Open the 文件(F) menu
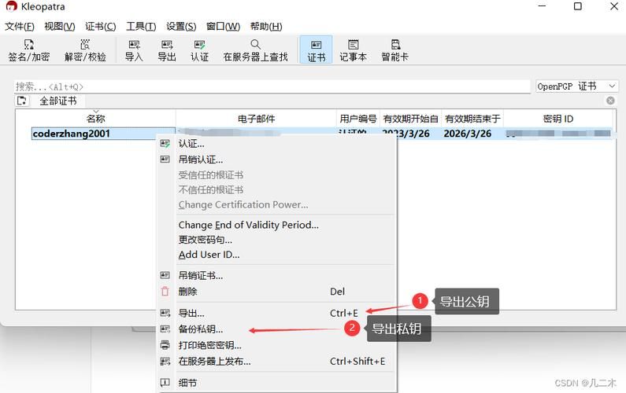 coord(20,26)
